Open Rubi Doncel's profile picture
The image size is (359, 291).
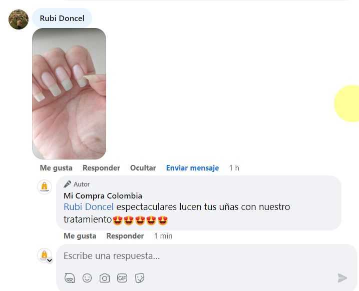[x=19, y=19]
